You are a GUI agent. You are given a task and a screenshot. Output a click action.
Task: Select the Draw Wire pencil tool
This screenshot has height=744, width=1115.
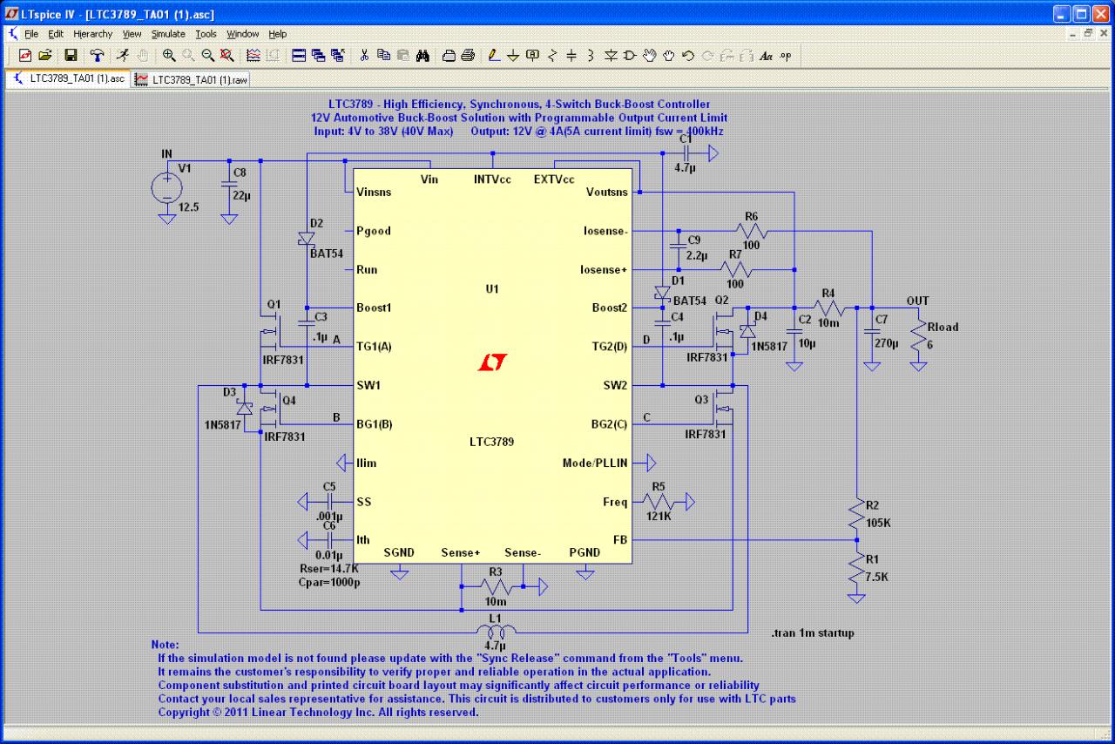point(494,56)
